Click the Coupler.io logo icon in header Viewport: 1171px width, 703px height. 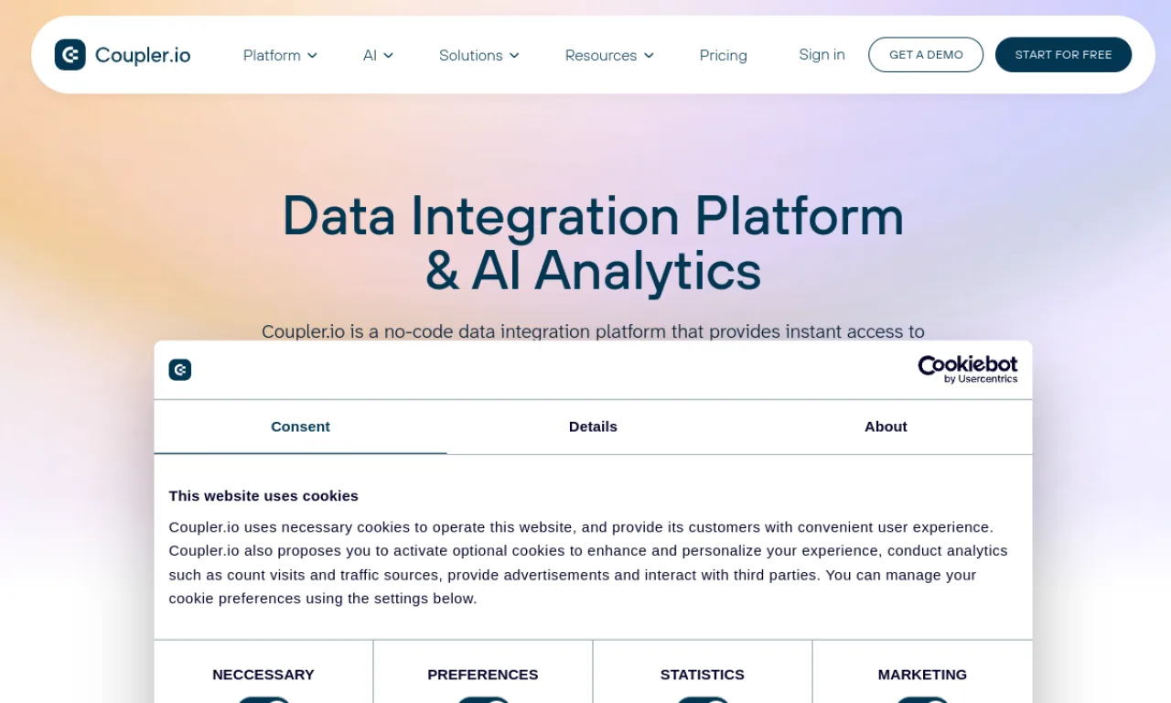pyautogui.click(x=70, y=55)
